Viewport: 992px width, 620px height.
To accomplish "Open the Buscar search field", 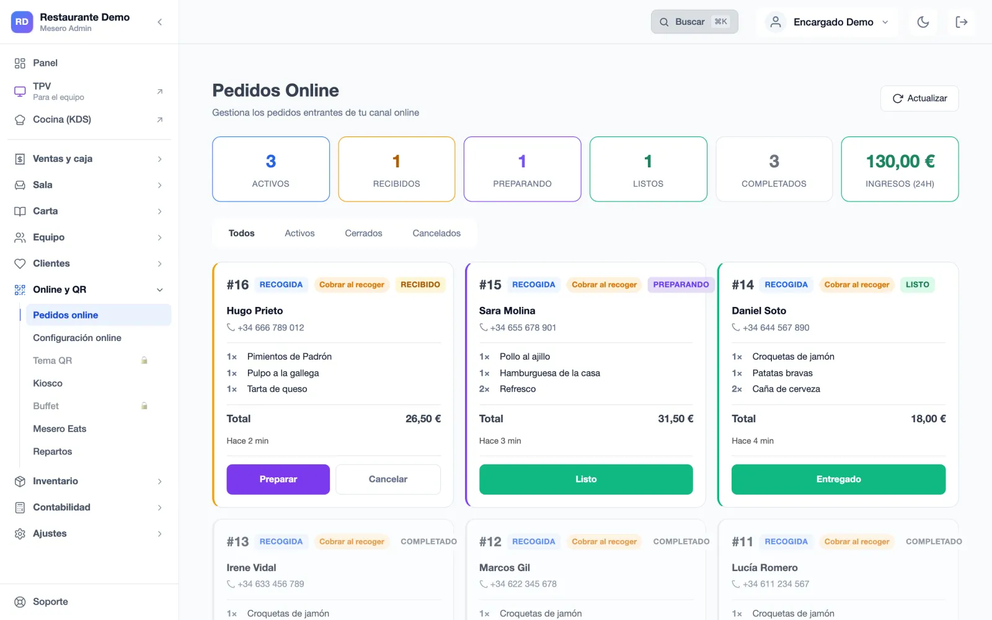I will click(x=694, y=22).
